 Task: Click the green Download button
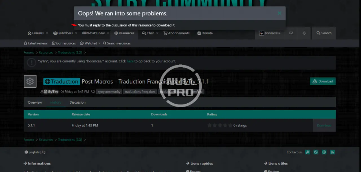pos(323,81)
